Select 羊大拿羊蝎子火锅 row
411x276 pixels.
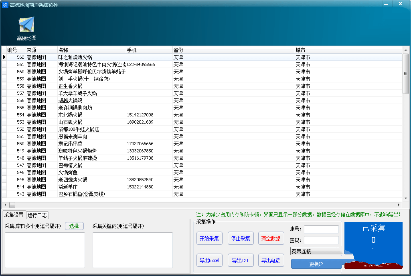coord(204,93)
